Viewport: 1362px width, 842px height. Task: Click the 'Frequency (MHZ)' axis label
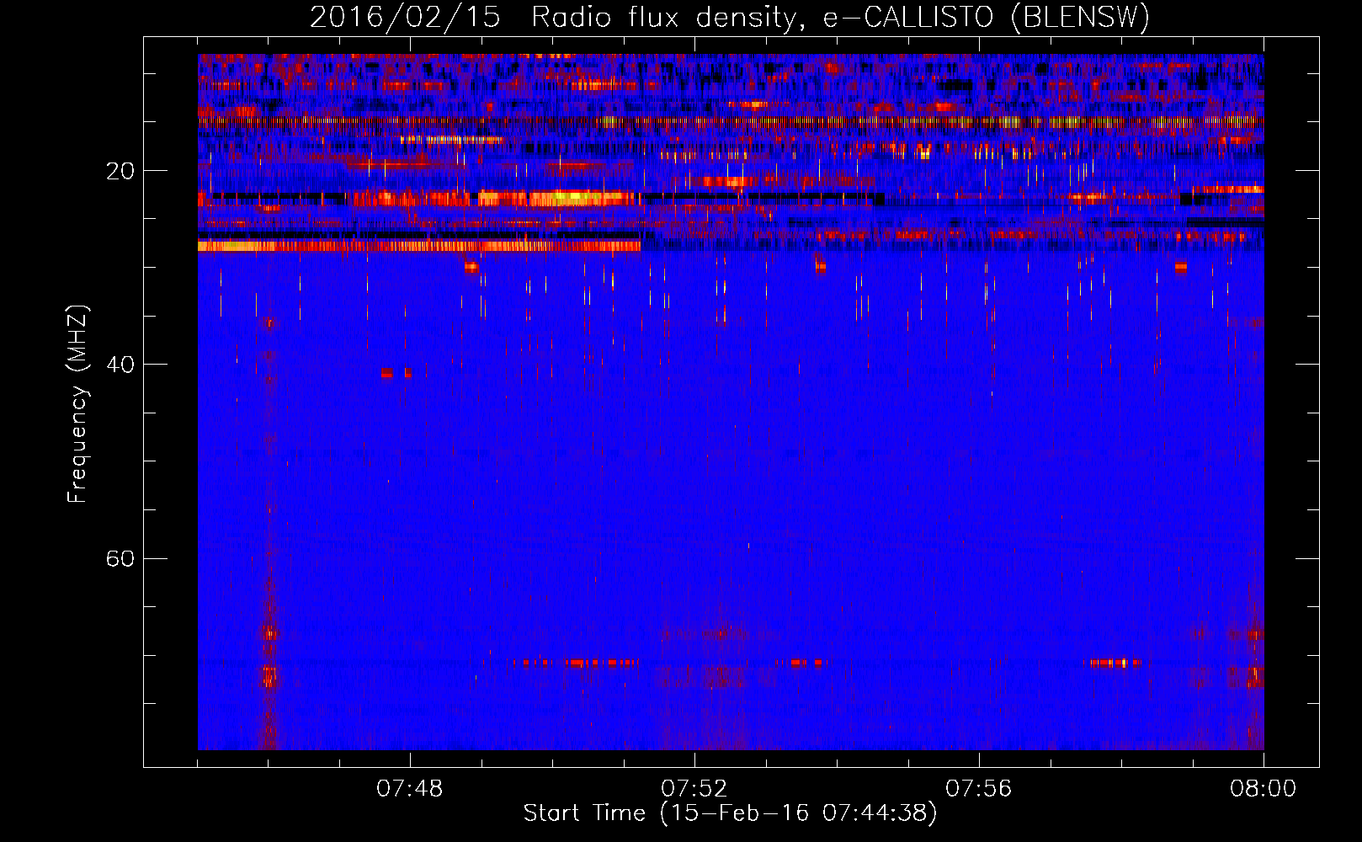click(x=77, y=404)
